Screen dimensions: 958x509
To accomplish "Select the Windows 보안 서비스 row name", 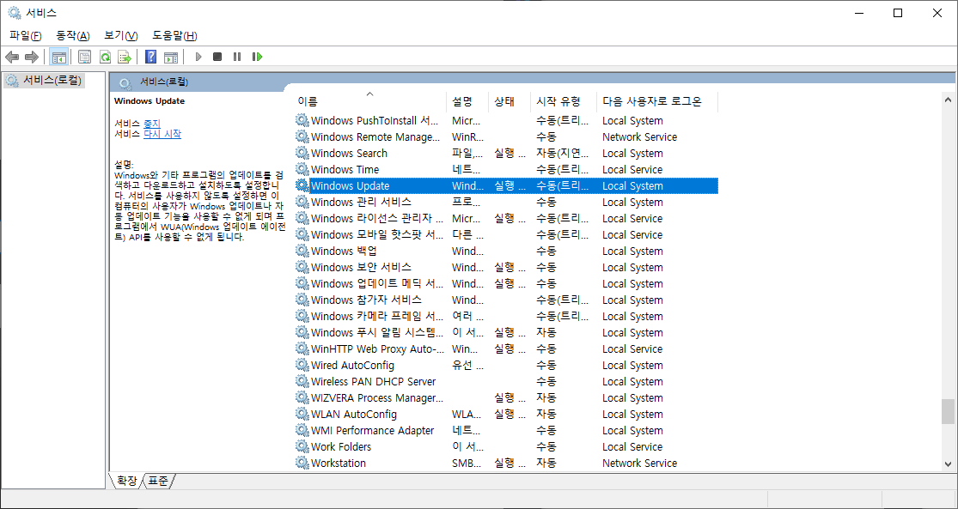I will pos(361,267).
